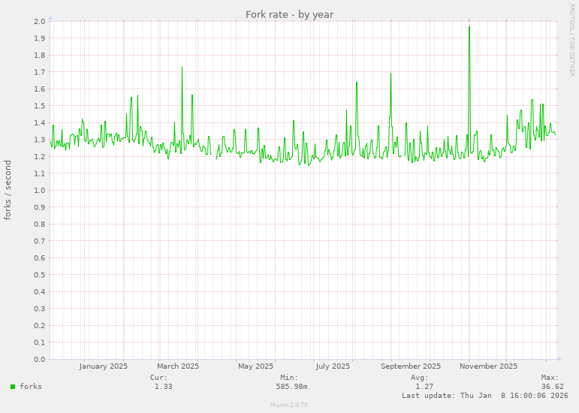Screen dimensions: 579x413
Task: Click the current value 1.33
Action: pos(163,387)
